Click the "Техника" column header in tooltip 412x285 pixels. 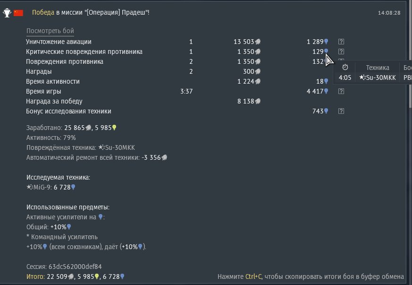tap(378, 68)
